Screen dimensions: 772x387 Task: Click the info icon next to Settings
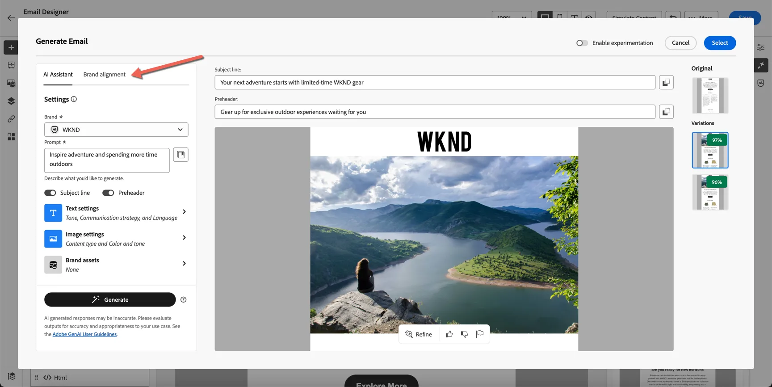(74, 99)
